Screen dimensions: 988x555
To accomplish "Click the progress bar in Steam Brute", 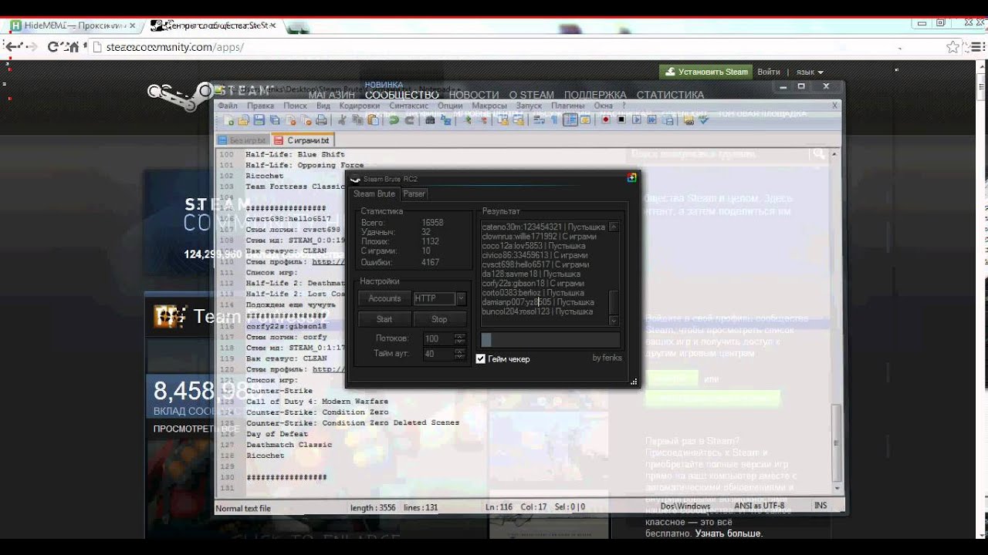I will [x=550, y=339].
